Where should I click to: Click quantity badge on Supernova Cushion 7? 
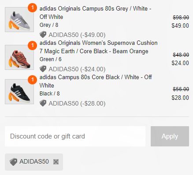(x=32, y=46)
